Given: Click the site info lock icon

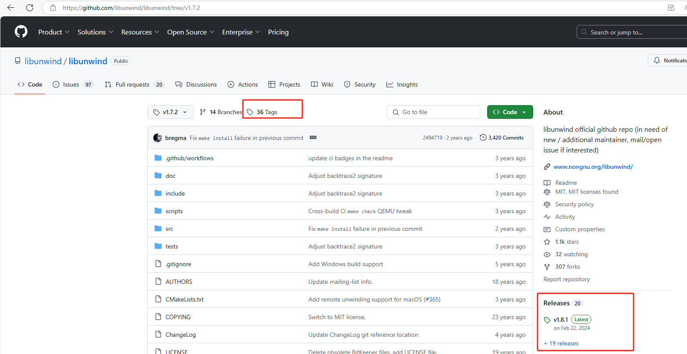Looking at the screenshot, I should point(53,8).
